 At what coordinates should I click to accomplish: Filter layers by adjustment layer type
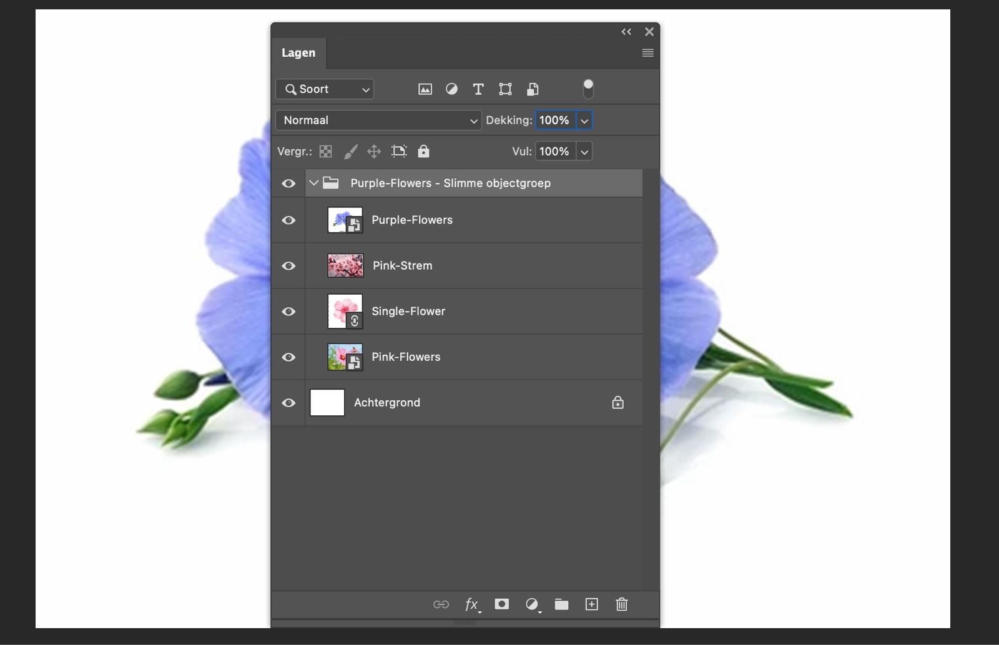(x=451, y=89)
